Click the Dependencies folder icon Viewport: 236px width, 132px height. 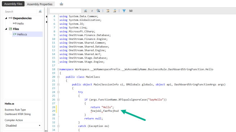[10, 18]
